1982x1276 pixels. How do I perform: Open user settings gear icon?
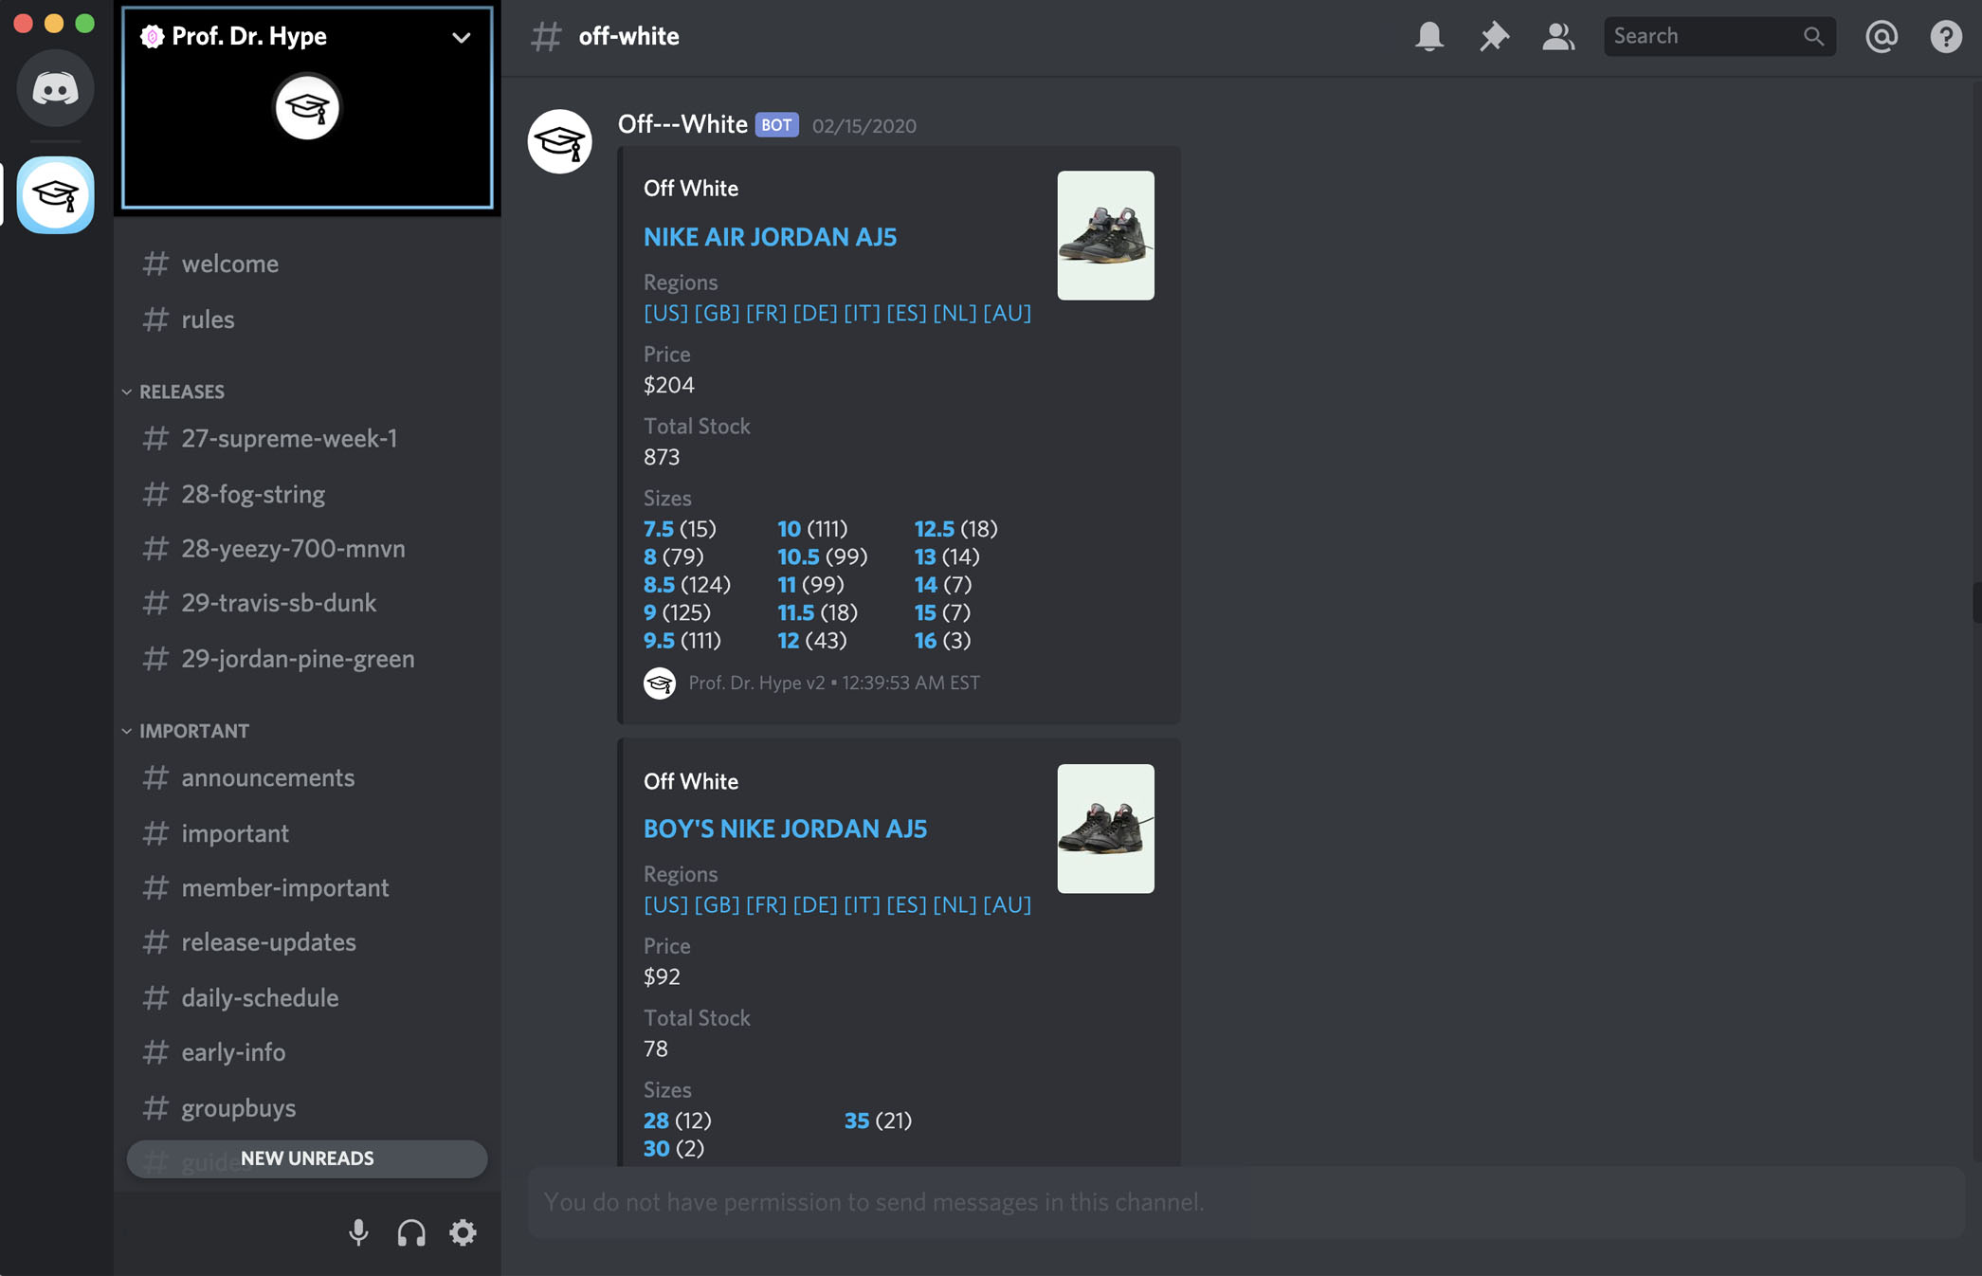click(x=463, y=1232)
